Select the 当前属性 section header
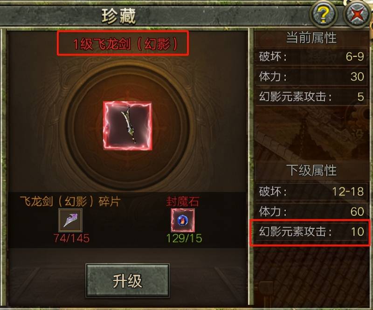Screen dimensions: 373x310 (311, 38)
